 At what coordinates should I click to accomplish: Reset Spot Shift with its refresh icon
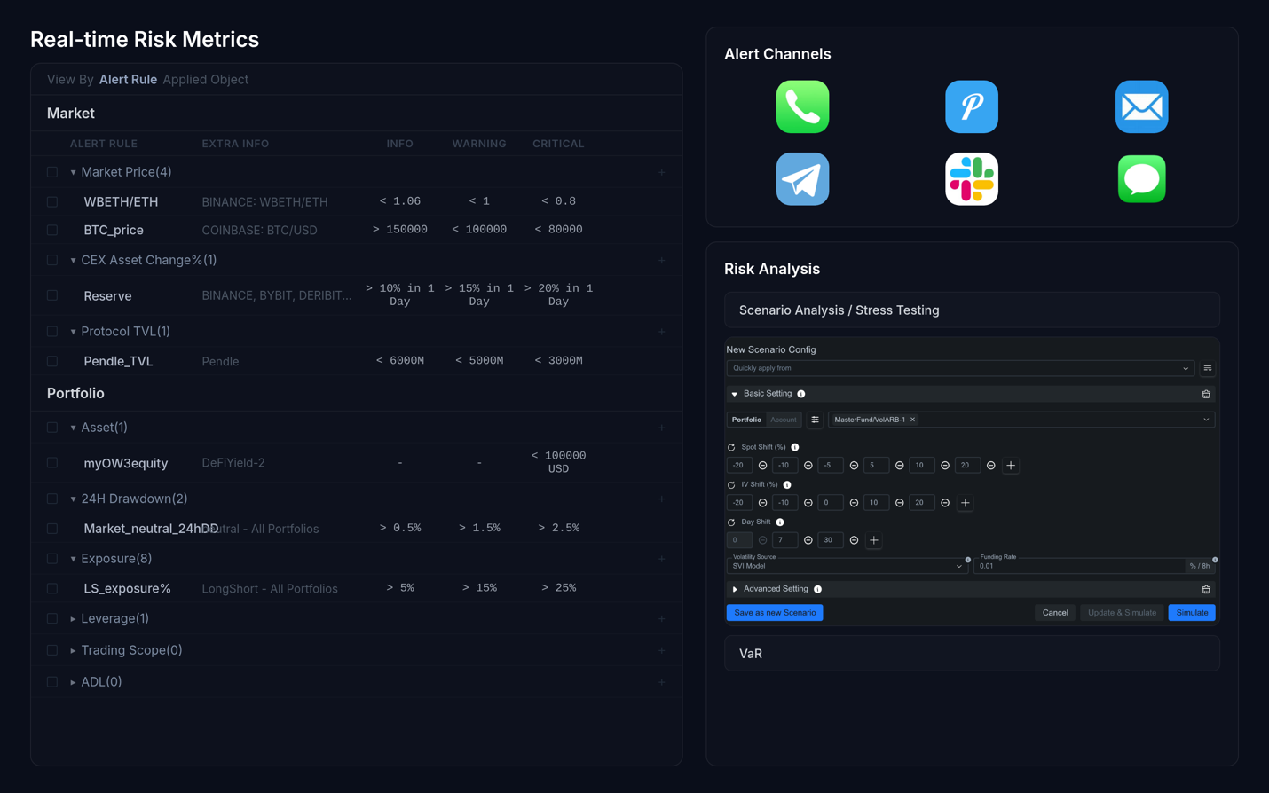coord(731,447)
